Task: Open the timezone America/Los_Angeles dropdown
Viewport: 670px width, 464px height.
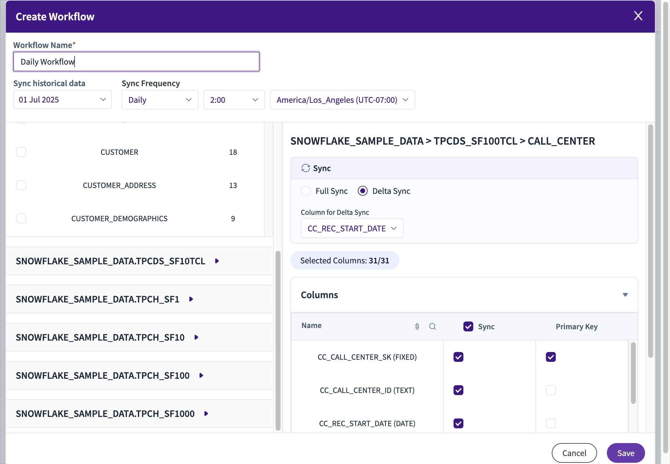Action: click(342, 100)
